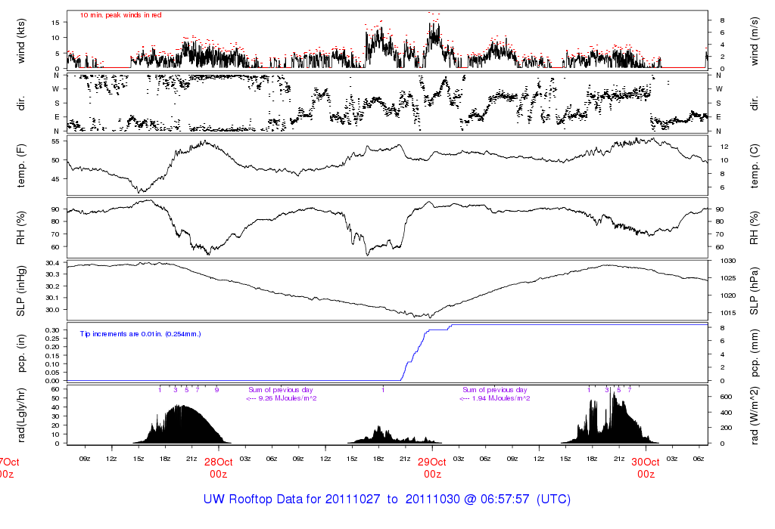The image size is (775, 529).
Task: Click the '1030' tick on the hPa axis
Action: click(x=729, y=261)
